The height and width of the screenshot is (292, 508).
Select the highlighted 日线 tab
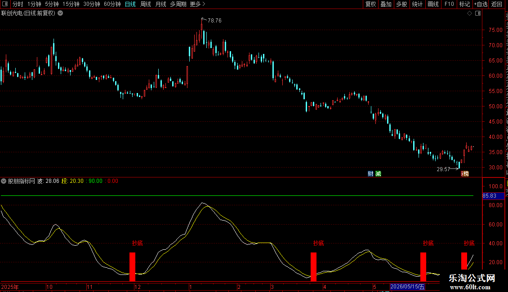[130, 4]
